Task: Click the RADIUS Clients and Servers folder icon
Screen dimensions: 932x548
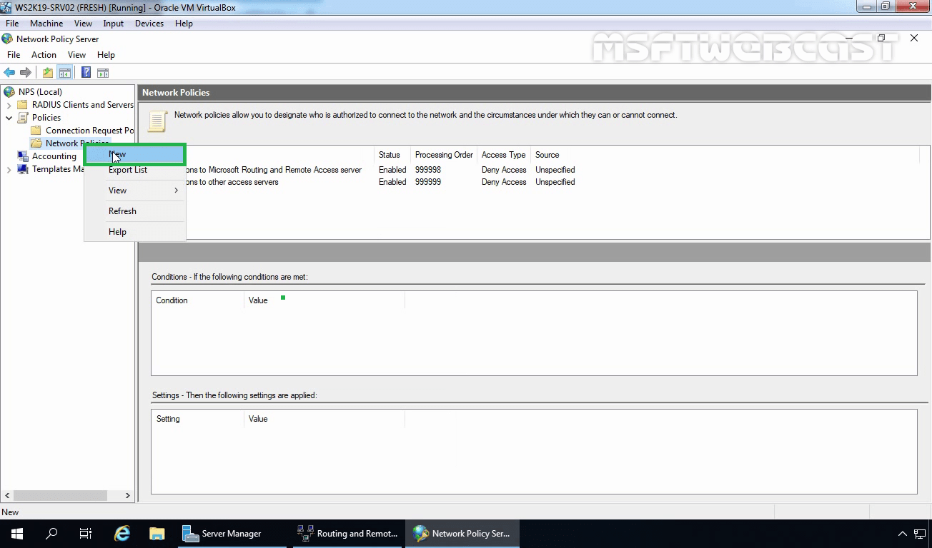Action: click(x=23, y=105)
